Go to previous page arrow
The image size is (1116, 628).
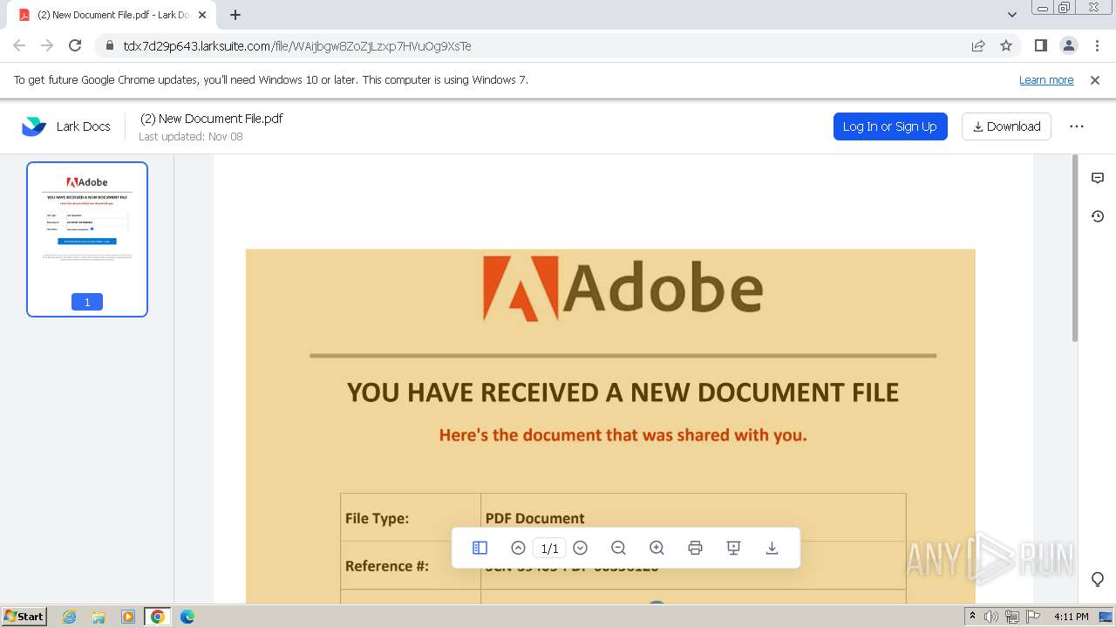pyautogui.click(x=518, y=548)
